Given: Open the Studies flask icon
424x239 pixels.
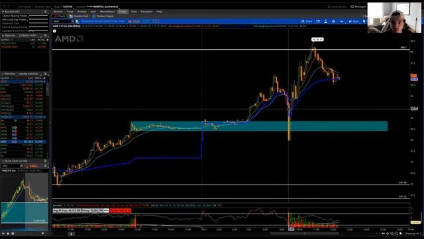Looking at the screenshot, I should (x=325, y=21).
